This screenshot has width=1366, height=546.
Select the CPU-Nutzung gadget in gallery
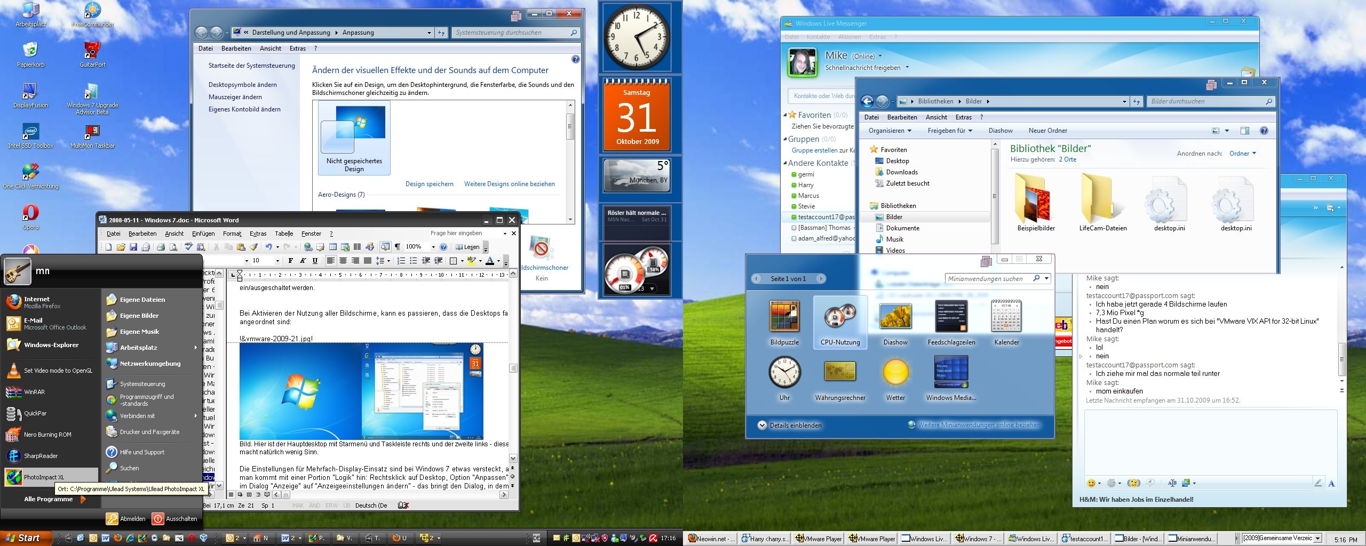pyautogui.click(x=840, y=323)
